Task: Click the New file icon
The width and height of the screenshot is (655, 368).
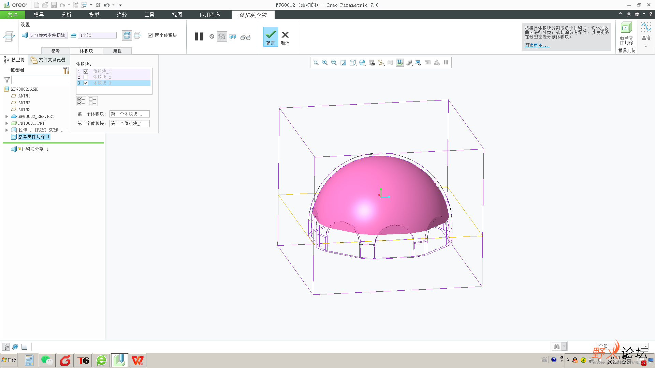Action: pos(37,5)
